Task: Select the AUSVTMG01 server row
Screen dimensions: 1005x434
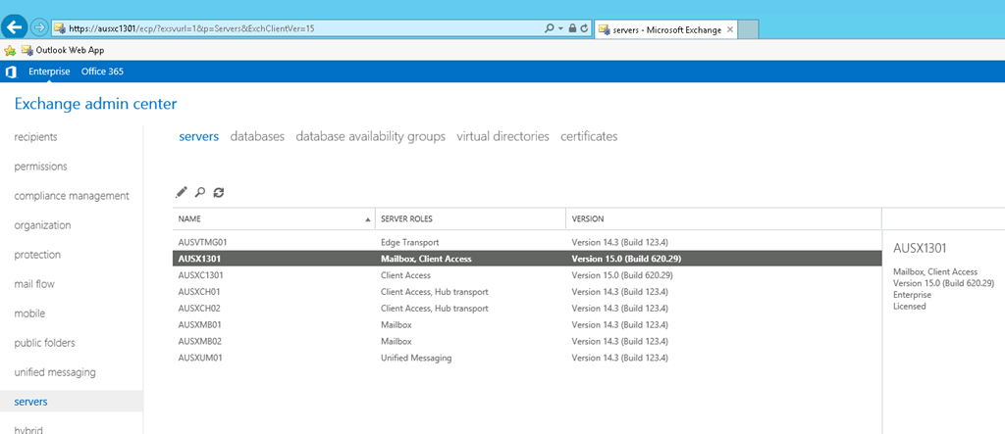Action: coord(527,243)
